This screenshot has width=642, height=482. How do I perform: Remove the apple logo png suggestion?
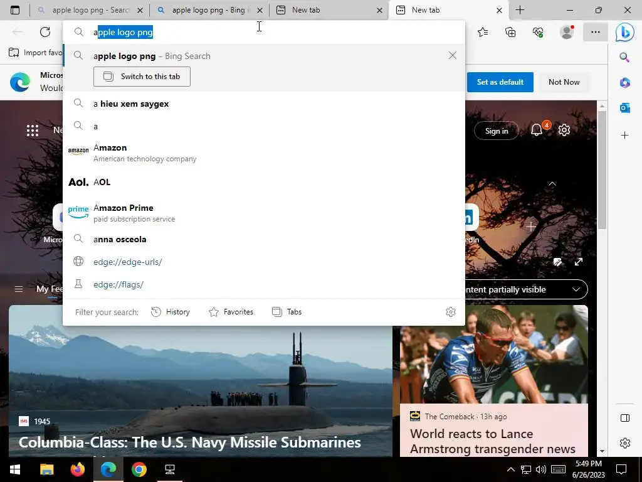click(x=453, y=55)
